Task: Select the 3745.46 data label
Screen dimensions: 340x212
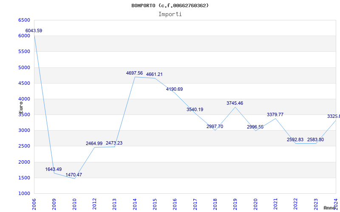Action: coord(235,103)
